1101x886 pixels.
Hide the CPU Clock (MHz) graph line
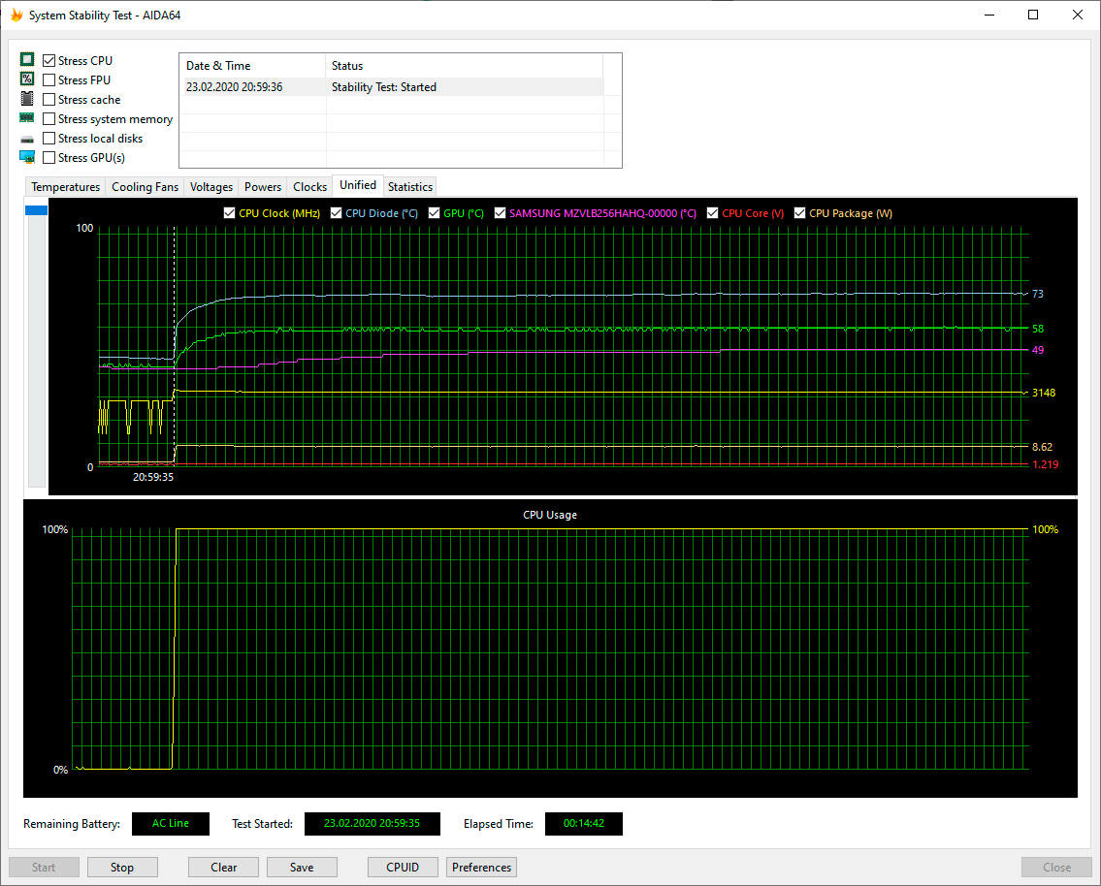(x=230, y=213)
